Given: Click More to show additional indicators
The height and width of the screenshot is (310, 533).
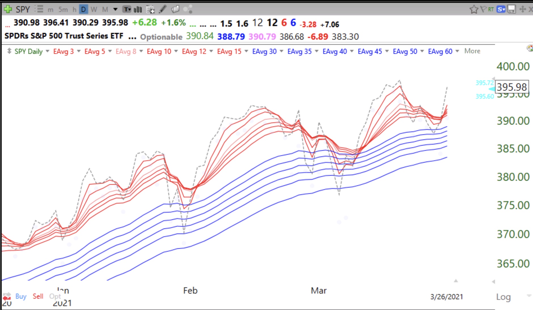Looking at the screenshot, I should point(472,51).
